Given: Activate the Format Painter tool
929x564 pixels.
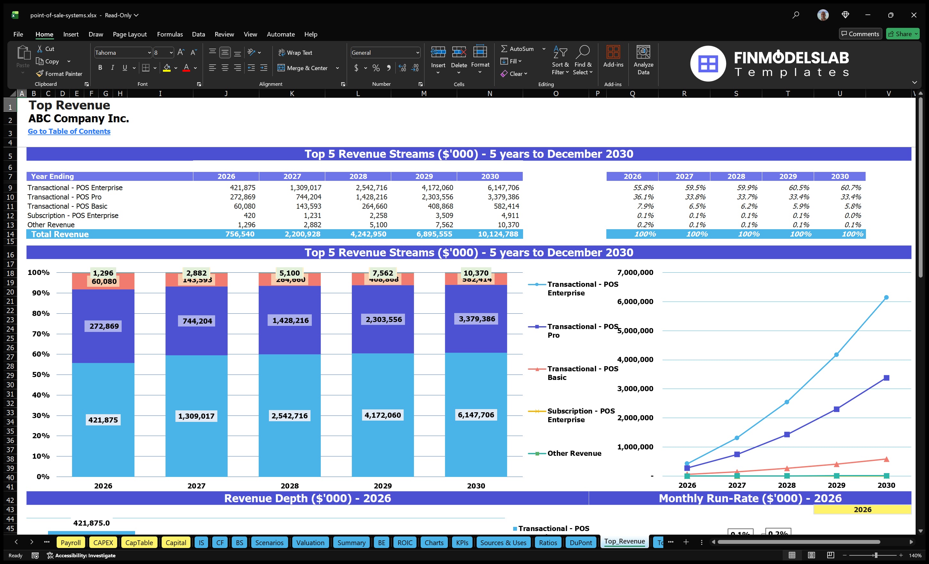Looking at the screenshot, I should point(59,74).
